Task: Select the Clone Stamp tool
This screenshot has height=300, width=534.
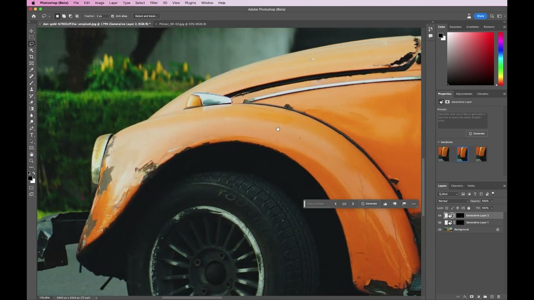Action: (31, 89)
